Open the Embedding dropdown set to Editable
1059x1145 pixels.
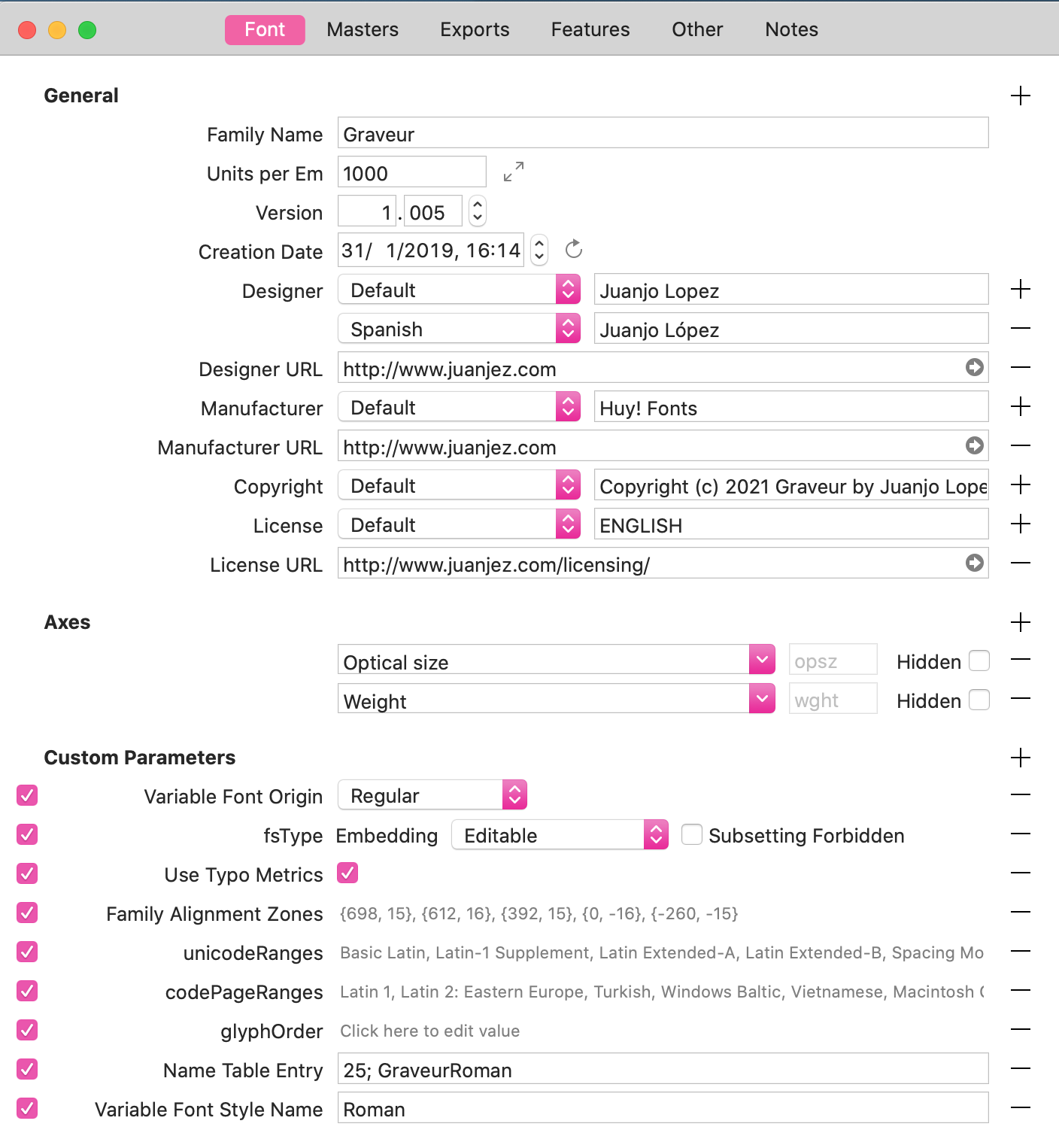coord(656,834)
